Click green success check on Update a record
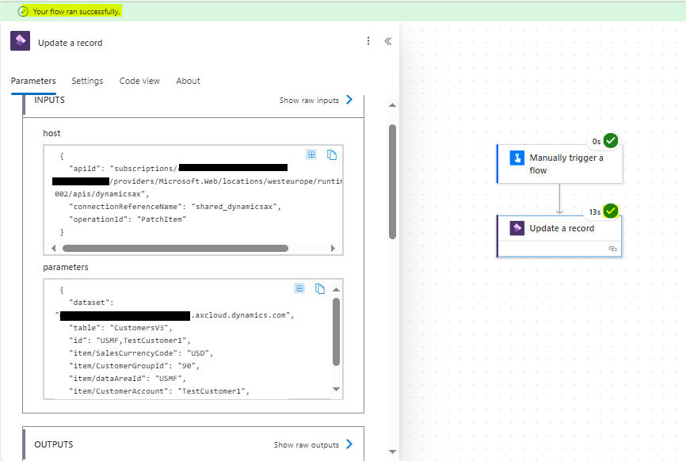 click(x=611, y=211)
